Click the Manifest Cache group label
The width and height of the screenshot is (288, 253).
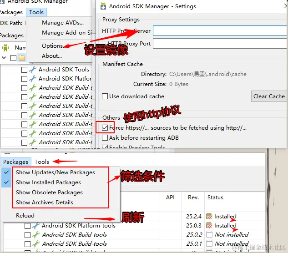pos(122,64)
